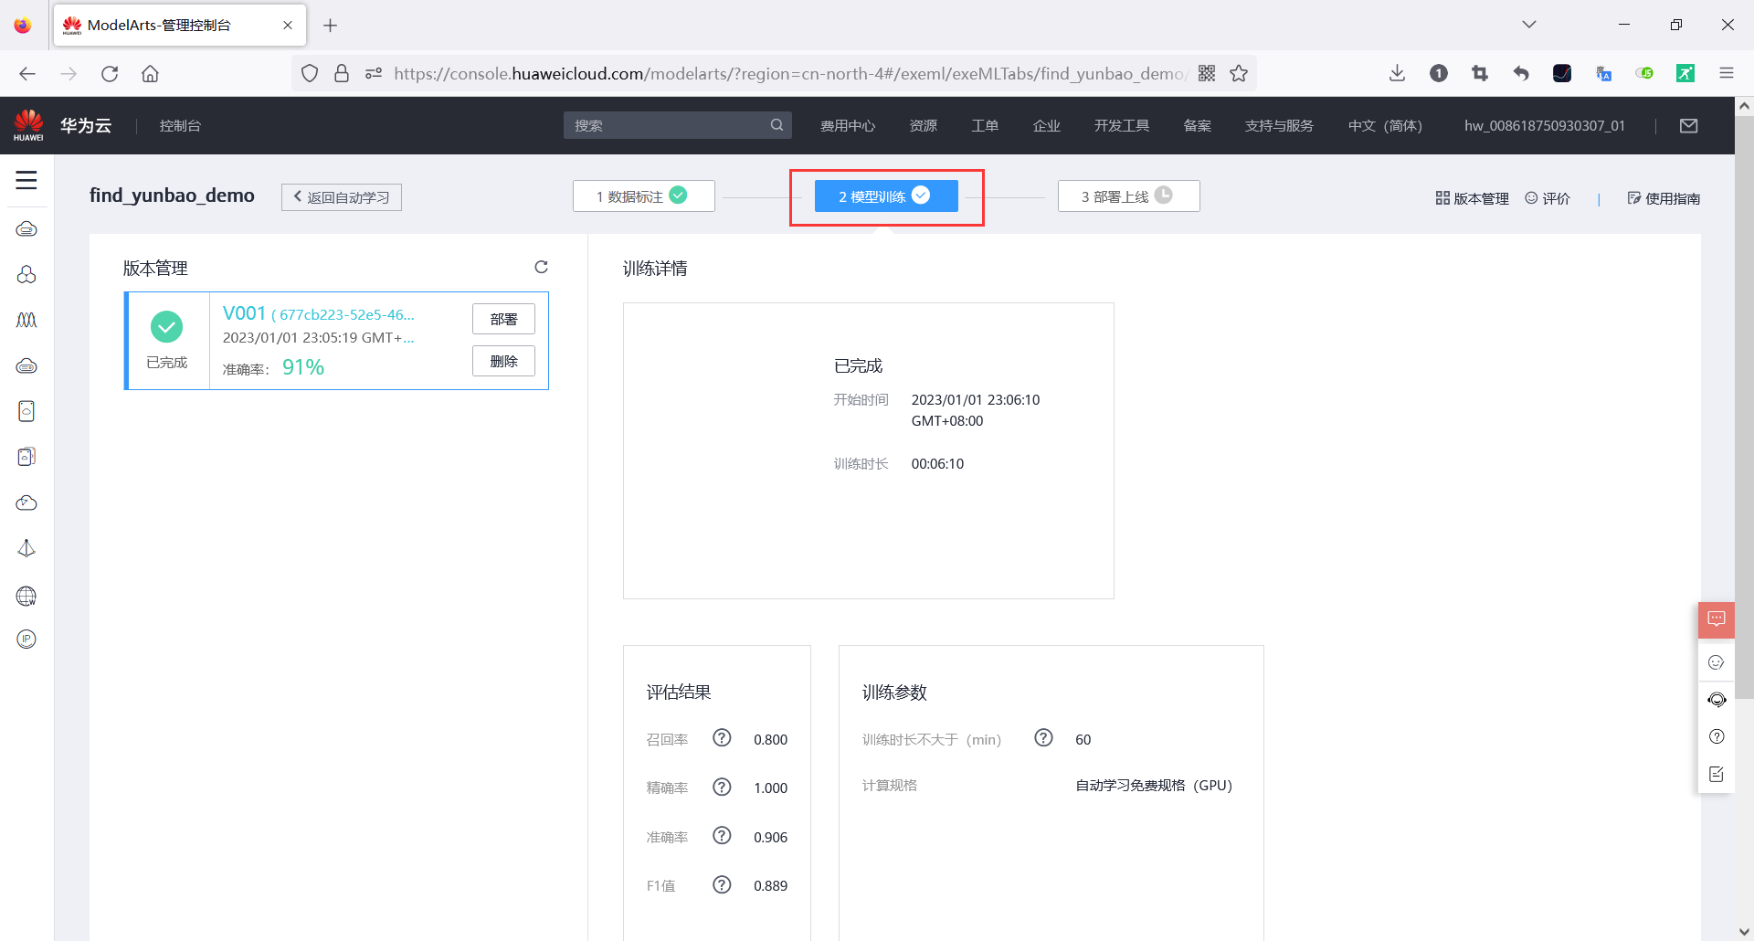Click the sailboat-shaped sidebar icon
This screenshot has height=941, width=1754.
coord(26,548)
